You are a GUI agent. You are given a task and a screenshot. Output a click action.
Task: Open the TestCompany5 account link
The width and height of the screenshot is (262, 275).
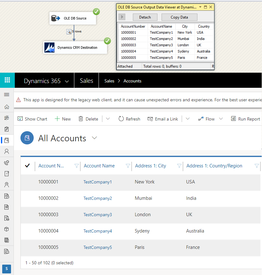click(x=98, y=247)
